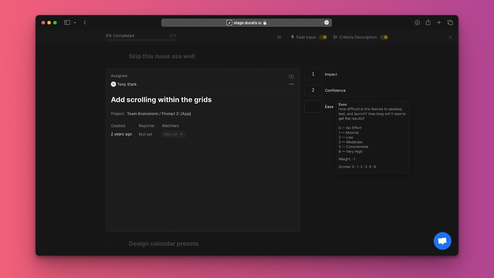Click the Impact score field showing 1

313,74
